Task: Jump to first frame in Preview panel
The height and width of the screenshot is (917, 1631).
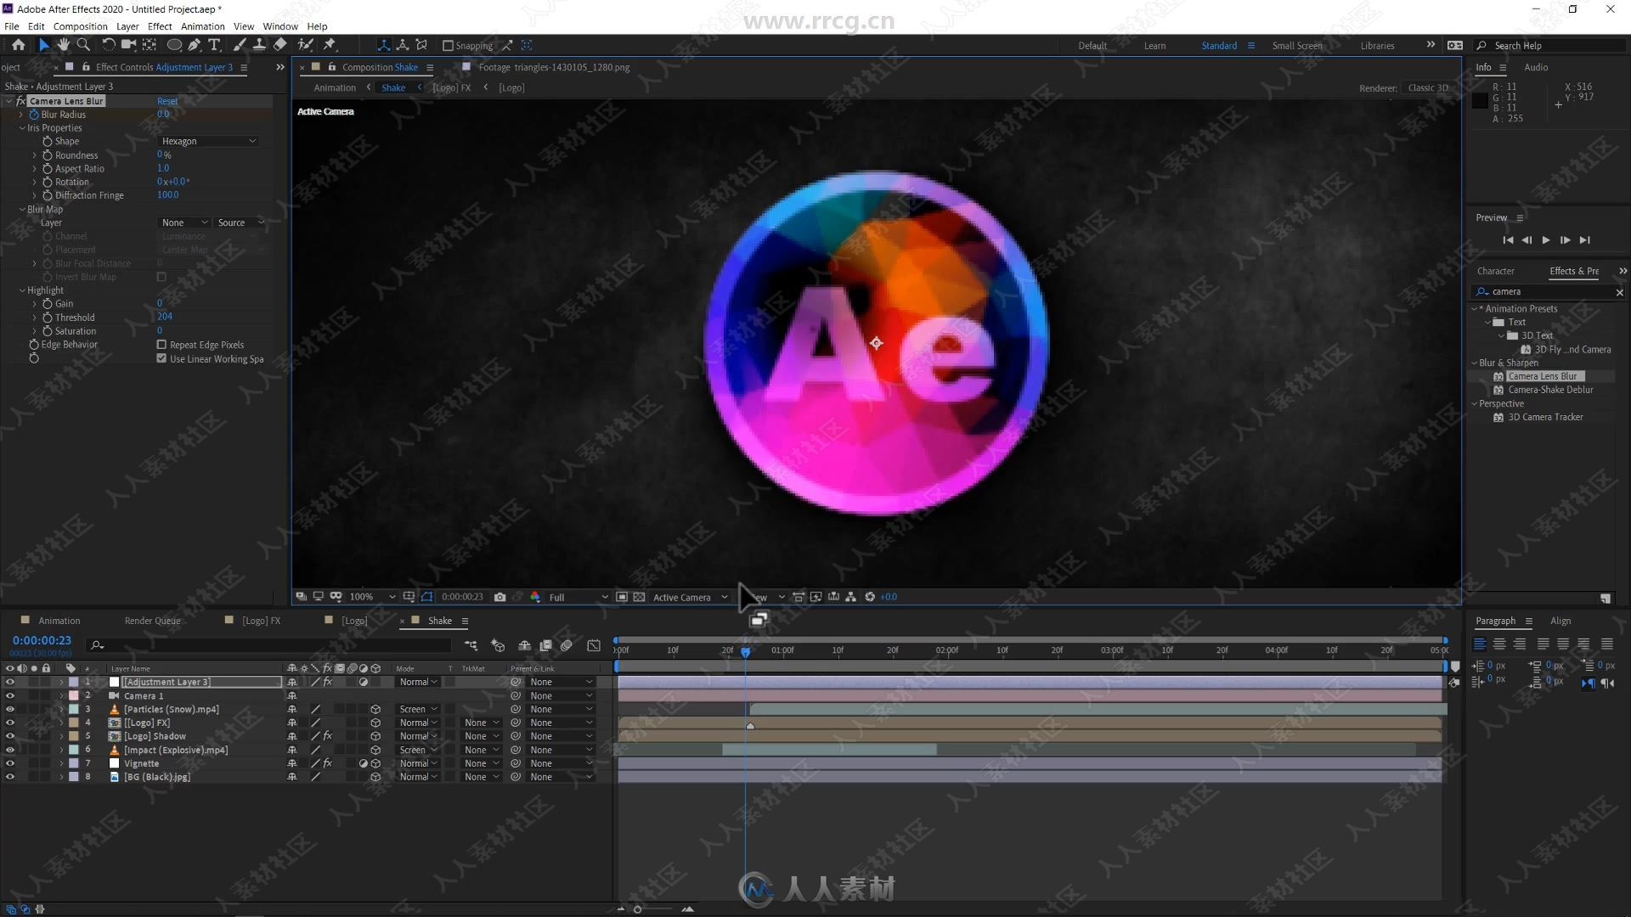Action: [x=1508, y=240]
